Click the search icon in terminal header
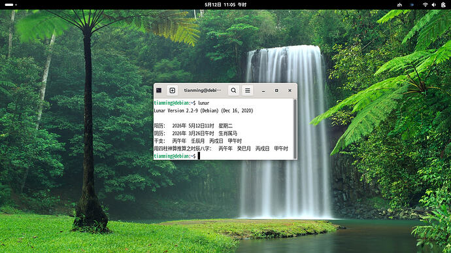This screenshot has width=451, height=253. pyautogui.click(x=233, y=90)
